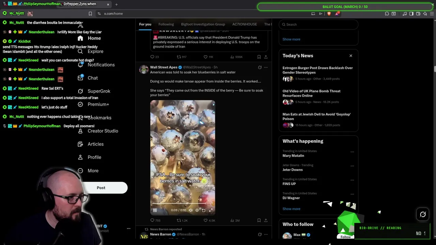Screen dimensions: 436x245
Task: Open Chat in the sidebar
Action: coord(88,78)
